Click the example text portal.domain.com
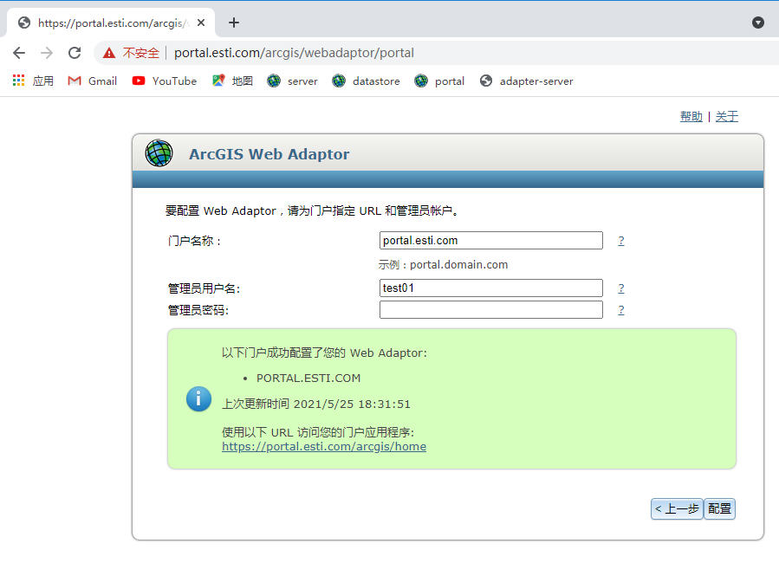 458,265
